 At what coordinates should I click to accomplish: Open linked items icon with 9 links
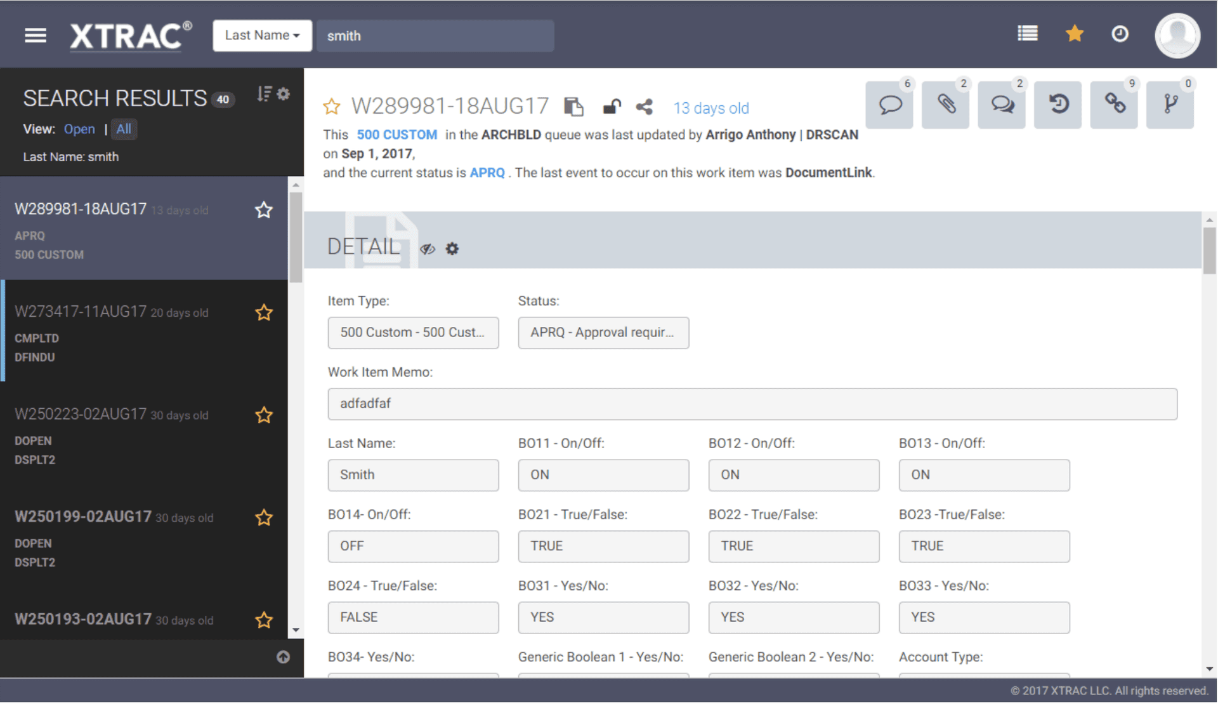[x=1114, y=105]
